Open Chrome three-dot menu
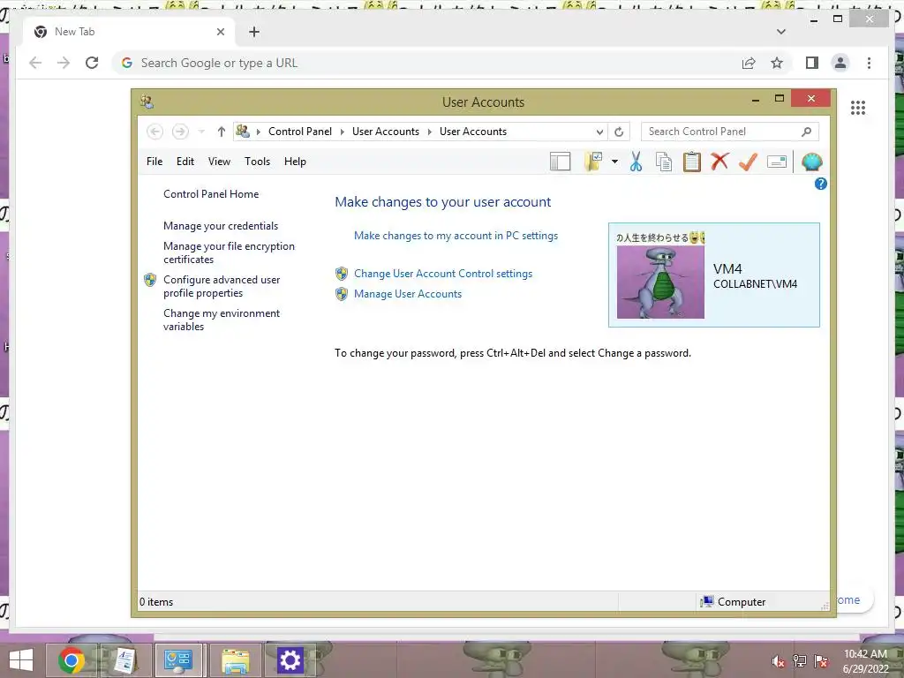 869,63
